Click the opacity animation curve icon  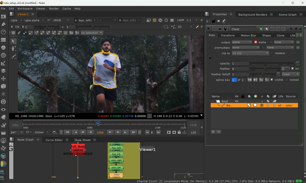[297, 63]
